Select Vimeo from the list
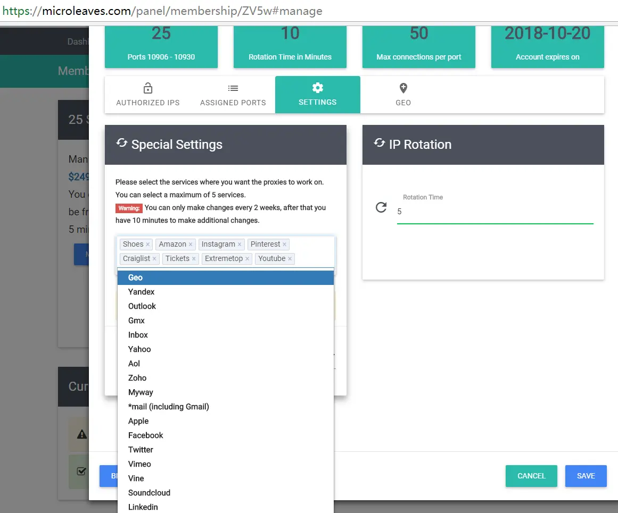The height and width of the screenshot is (513, 618). pos(226,464)
